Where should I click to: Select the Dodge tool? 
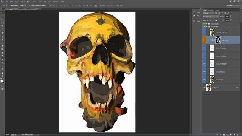pos(2,56)
